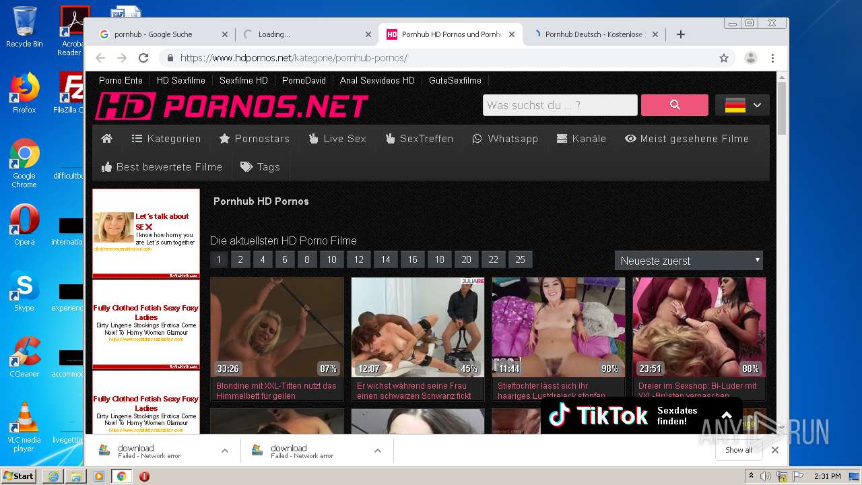This screenshot has width=862, height=485.
Task: Focus the 'Was suchst du' search field
Action: (560, 105)
